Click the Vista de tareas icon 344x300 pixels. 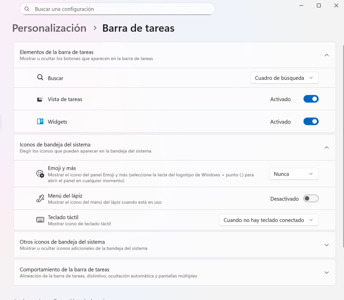[x=40, y=99]
